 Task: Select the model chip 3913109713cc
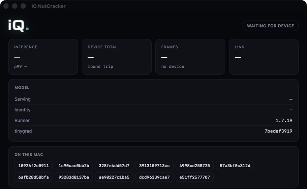point(154,166)
